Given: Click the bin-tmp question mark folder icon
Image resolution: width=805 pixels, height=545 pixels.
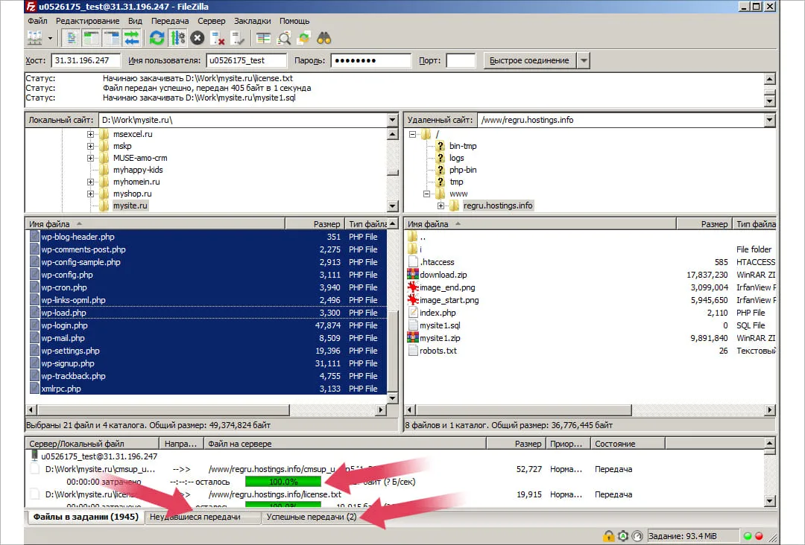Looking at the screenshot, I should pyautogui.click(x=440, y=146).
